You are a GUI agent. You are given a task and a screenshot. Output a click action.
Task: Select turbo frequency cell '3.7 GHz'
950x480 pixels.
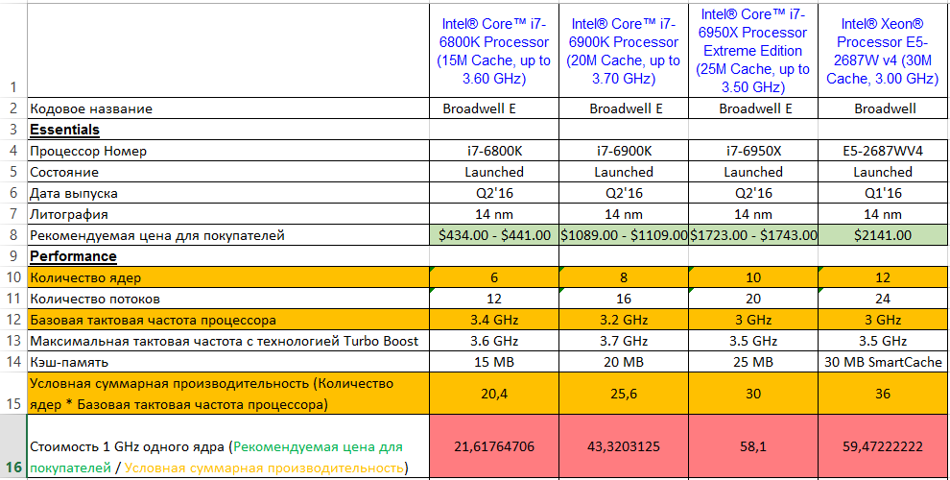pyautogui.click(x=624, y=341)
